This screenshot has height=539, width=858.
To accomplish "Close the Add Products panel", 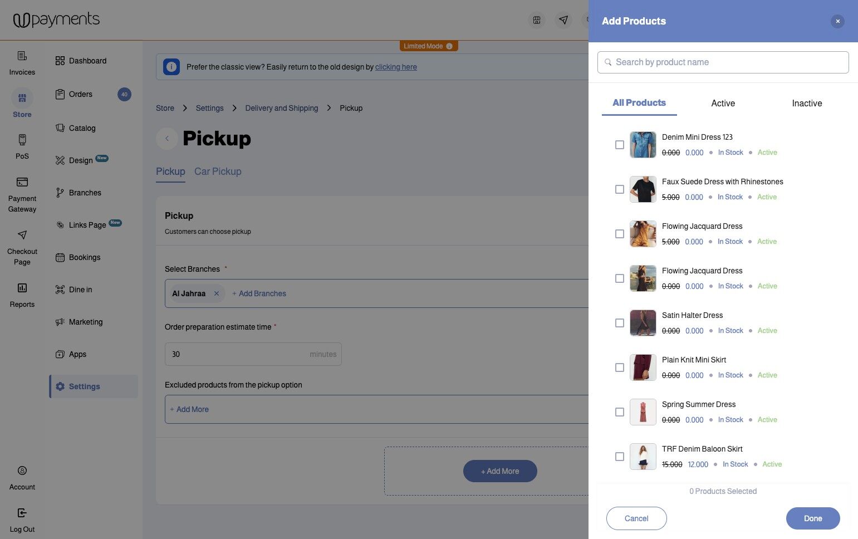I will (837, 21).
